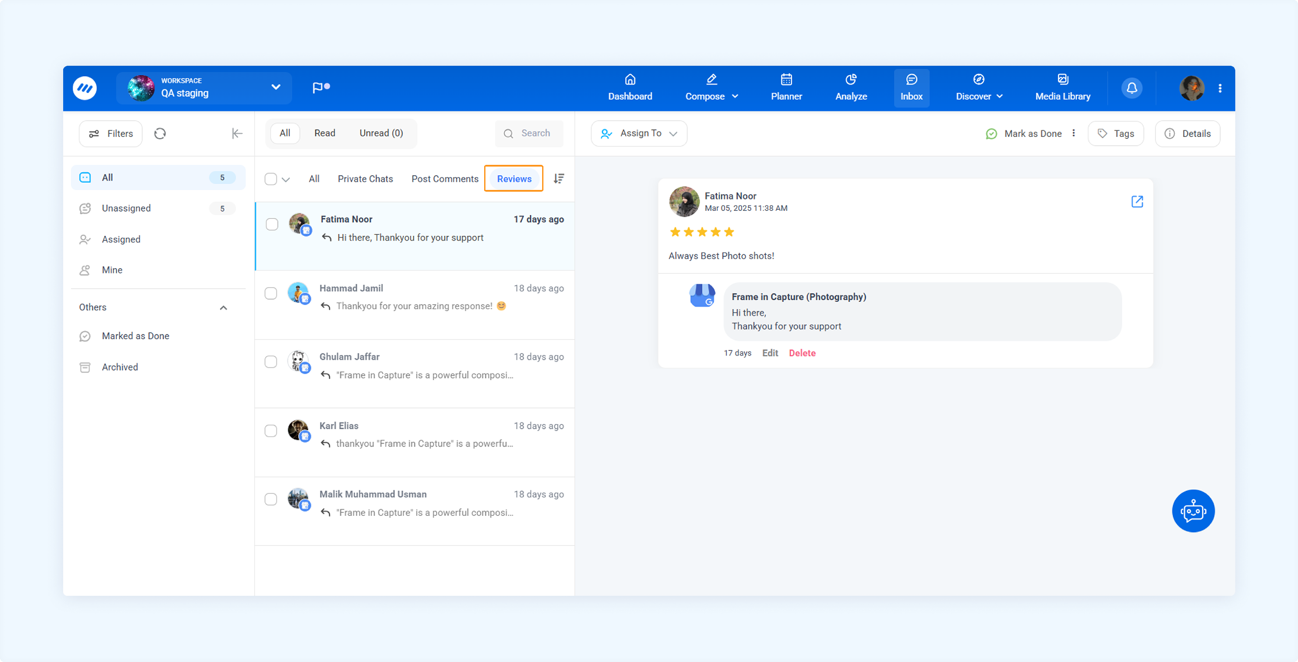Viewport: 1298px width, 662px height.
Task: Click the Marked as Done check icon
Action: (85, 336)
